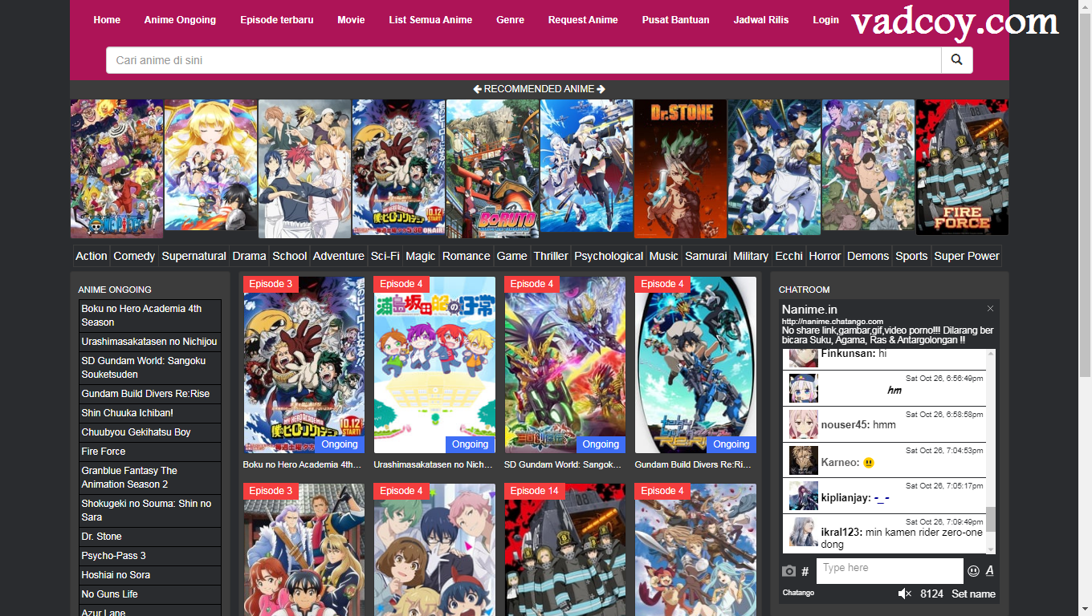This screenshot has height=616, width=1092.
Task: Click the left arrow beside Recommended Anime
Action: point(477,89)
